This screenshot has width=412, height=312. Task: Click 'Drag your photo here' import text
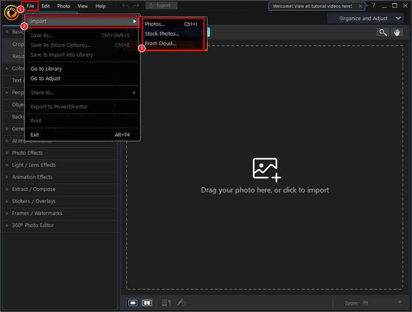tap(265, 190)
